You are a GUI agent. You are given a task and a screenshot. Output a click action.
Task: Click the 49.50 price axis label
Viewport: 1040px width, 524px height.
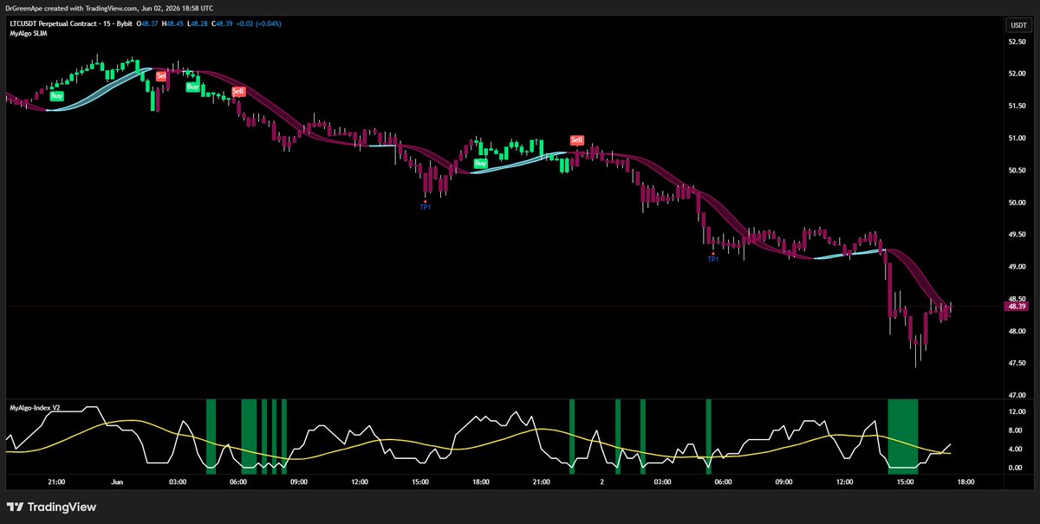[1017, 235]
